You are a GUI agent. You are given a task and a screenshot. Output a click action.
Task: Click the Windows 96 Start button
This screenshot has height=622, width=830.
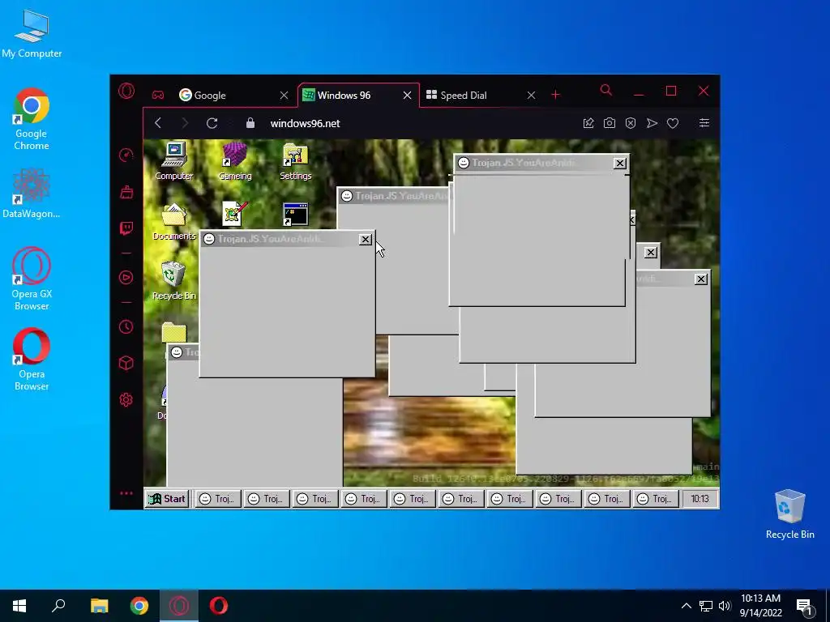tap(167, 498)
